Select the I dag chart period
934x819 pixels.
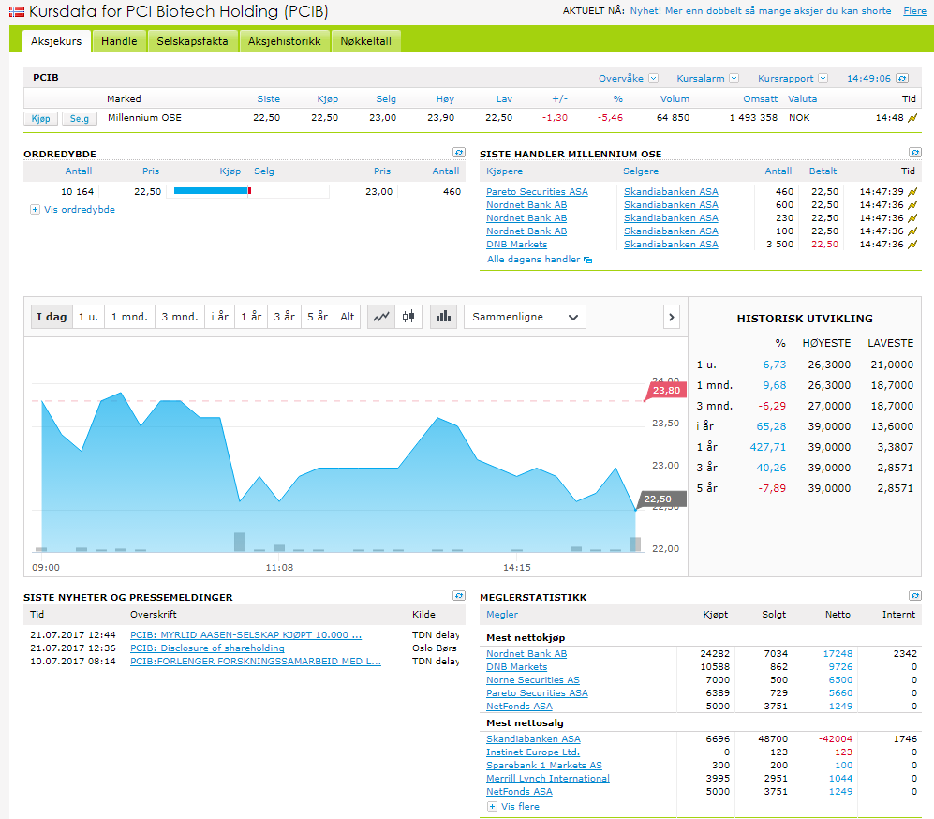click(x=52, y=317)
